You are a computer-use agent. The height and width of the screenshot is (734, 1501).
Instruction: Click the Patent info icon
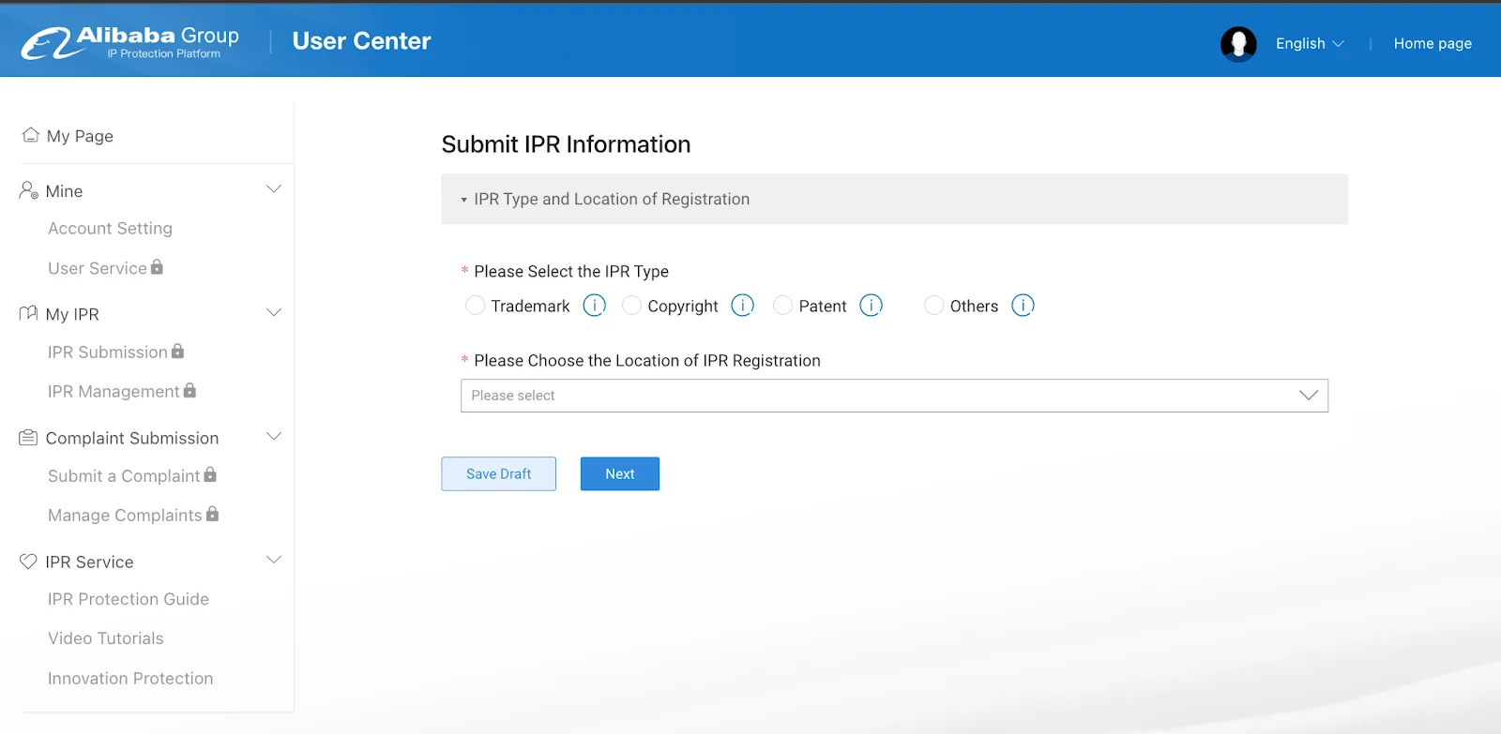(871, 306)
